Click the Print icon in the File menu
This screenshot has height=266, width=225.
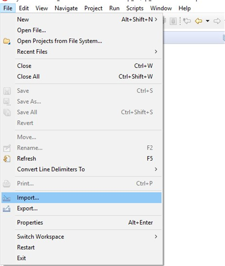click(7, 184)
